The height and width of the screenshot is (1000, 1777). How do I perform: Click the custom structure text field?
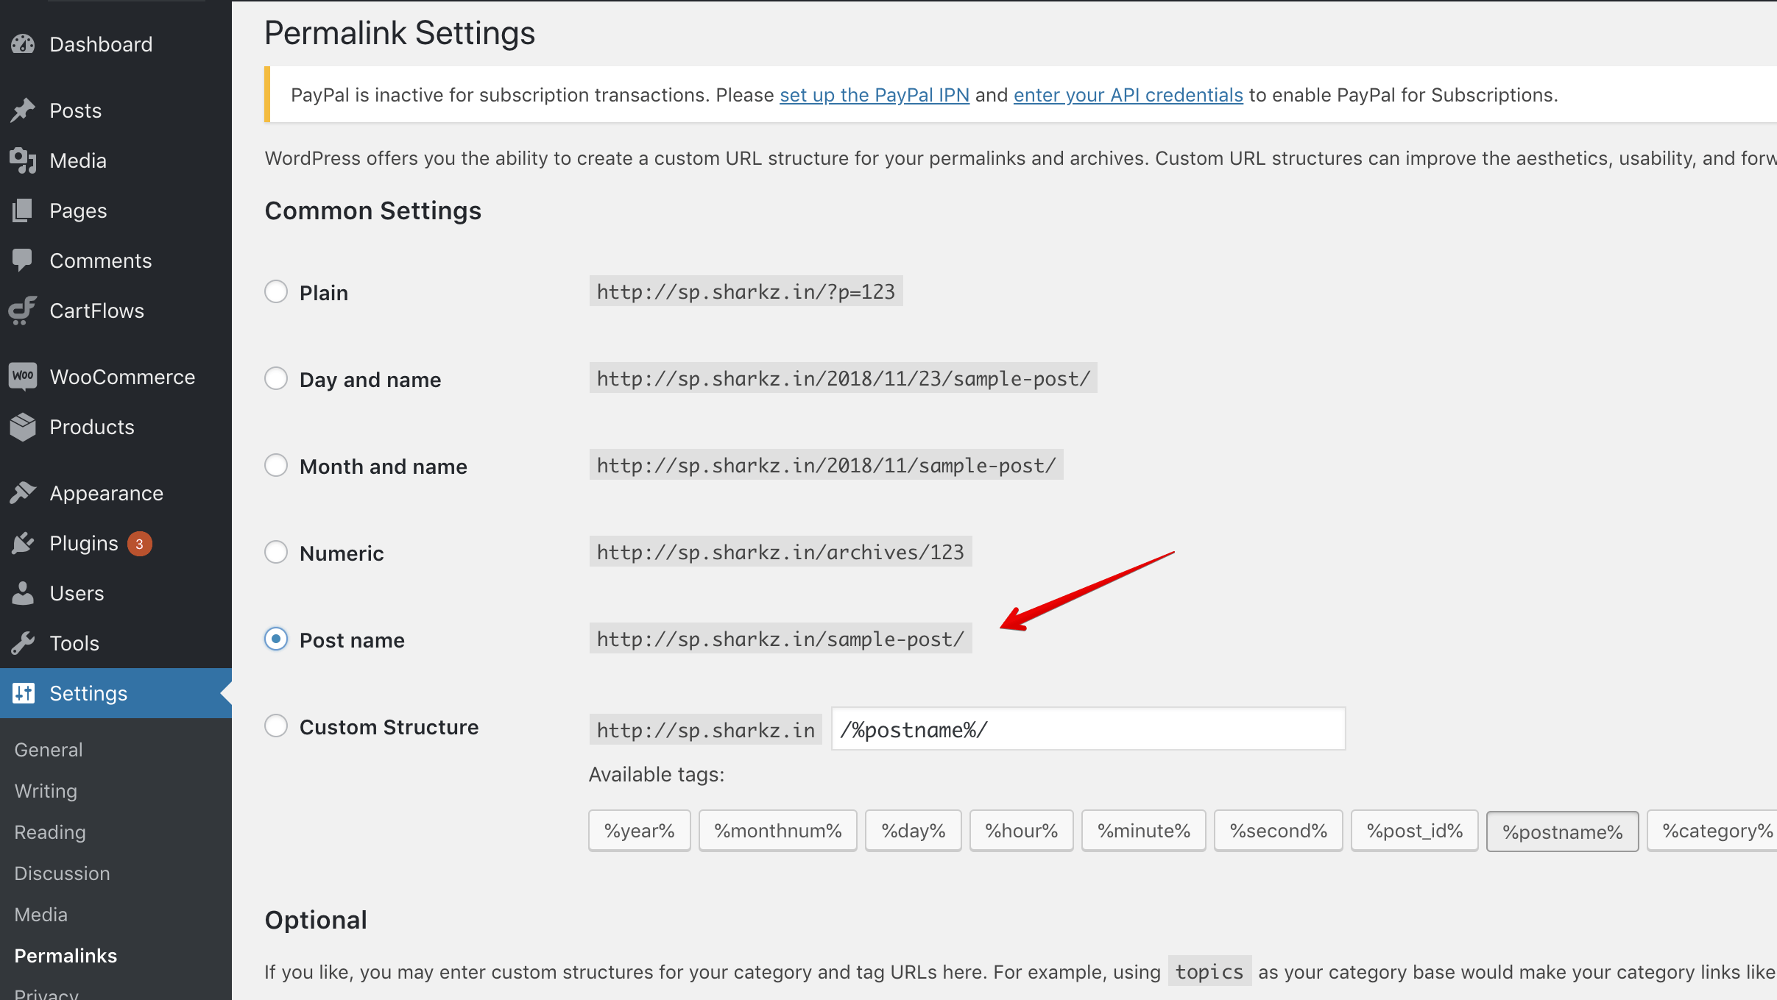(1088, 729)
